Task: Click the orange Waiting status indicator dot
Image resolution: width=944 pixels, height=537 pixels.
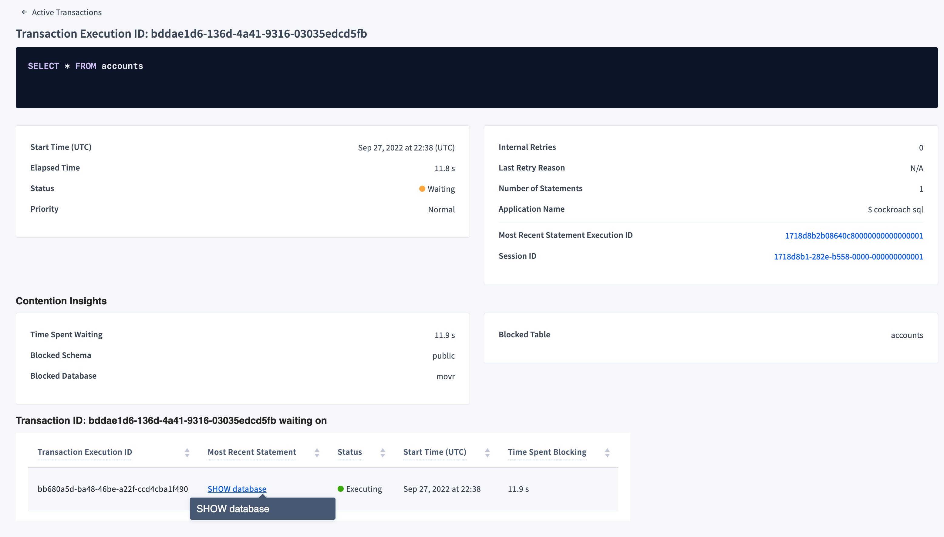Action: (x=422, y=189)
